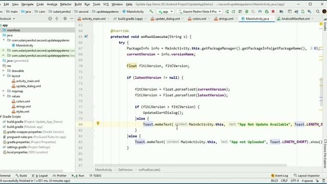This screenshot has height=184, width=327.
Task: Click the Sync Project with Gradle icon
Action: pos(296,11)
